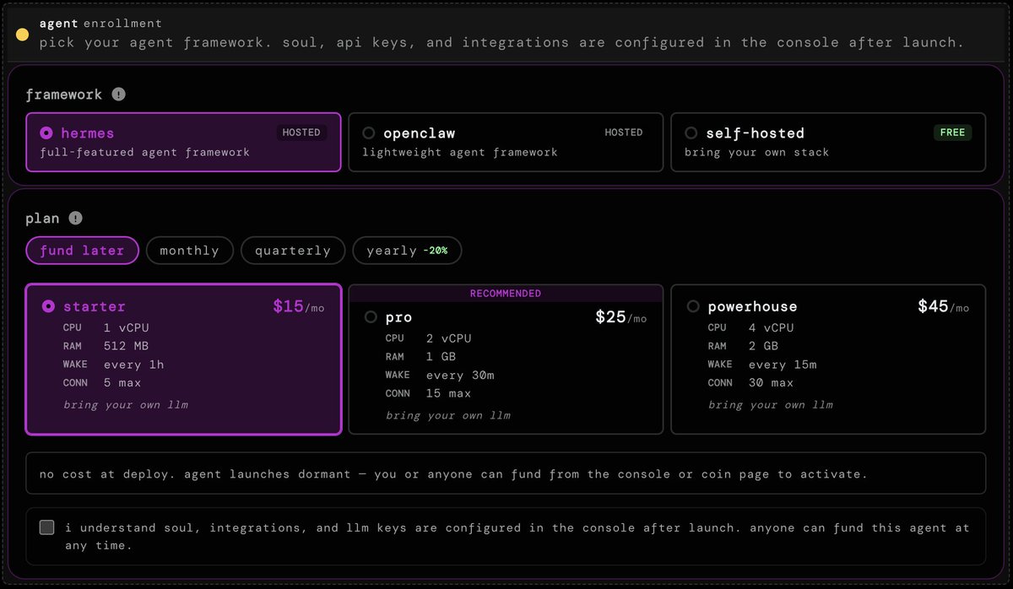Click the HOSTED badge on the openclaw card
Screen dimensions: 1013x589
tap(624, 132)
